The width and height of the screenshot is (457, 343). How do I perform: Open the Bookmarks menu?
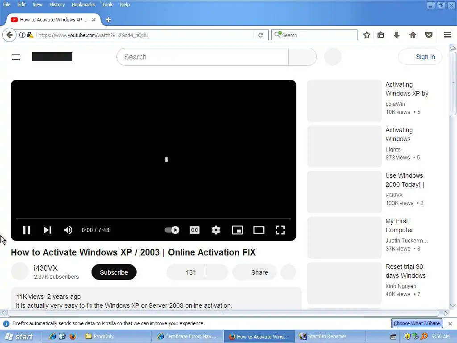tap(83, 4)
